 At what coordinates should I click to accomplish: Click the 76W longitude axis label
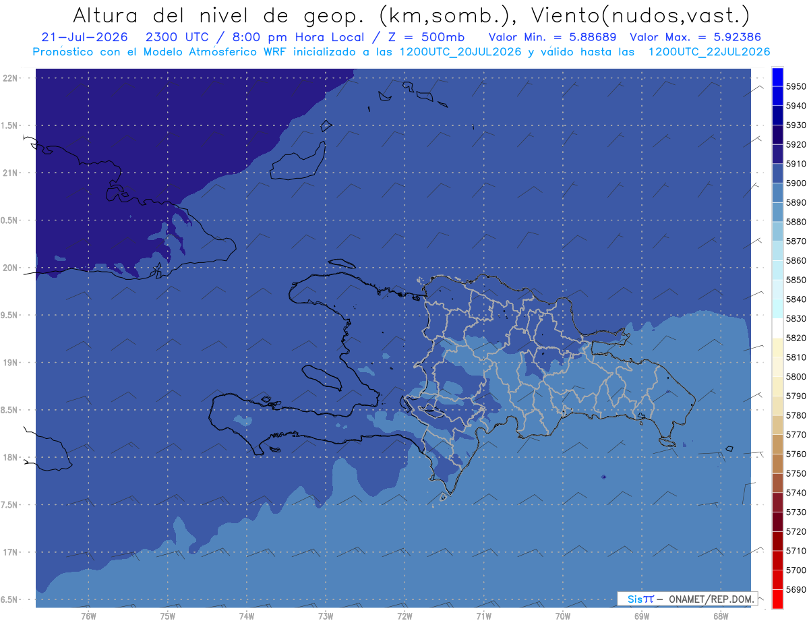pos(88,616)
